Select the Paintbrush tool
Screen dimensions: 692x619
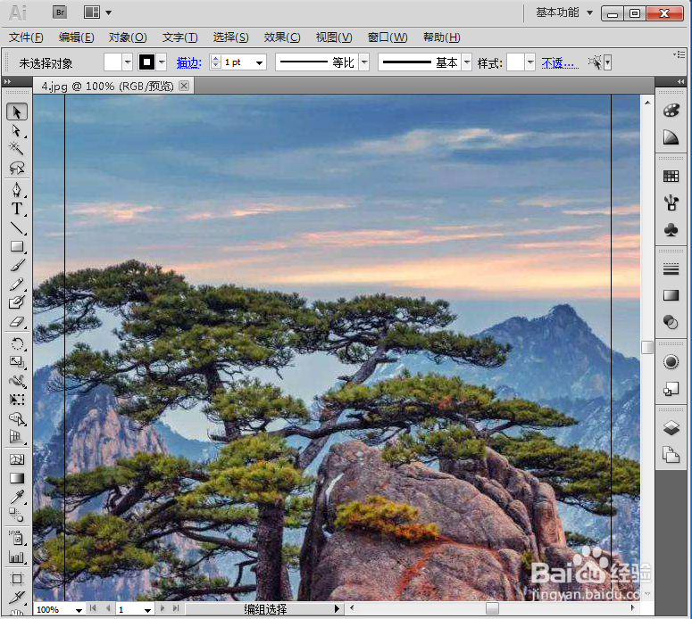point(17,266)
